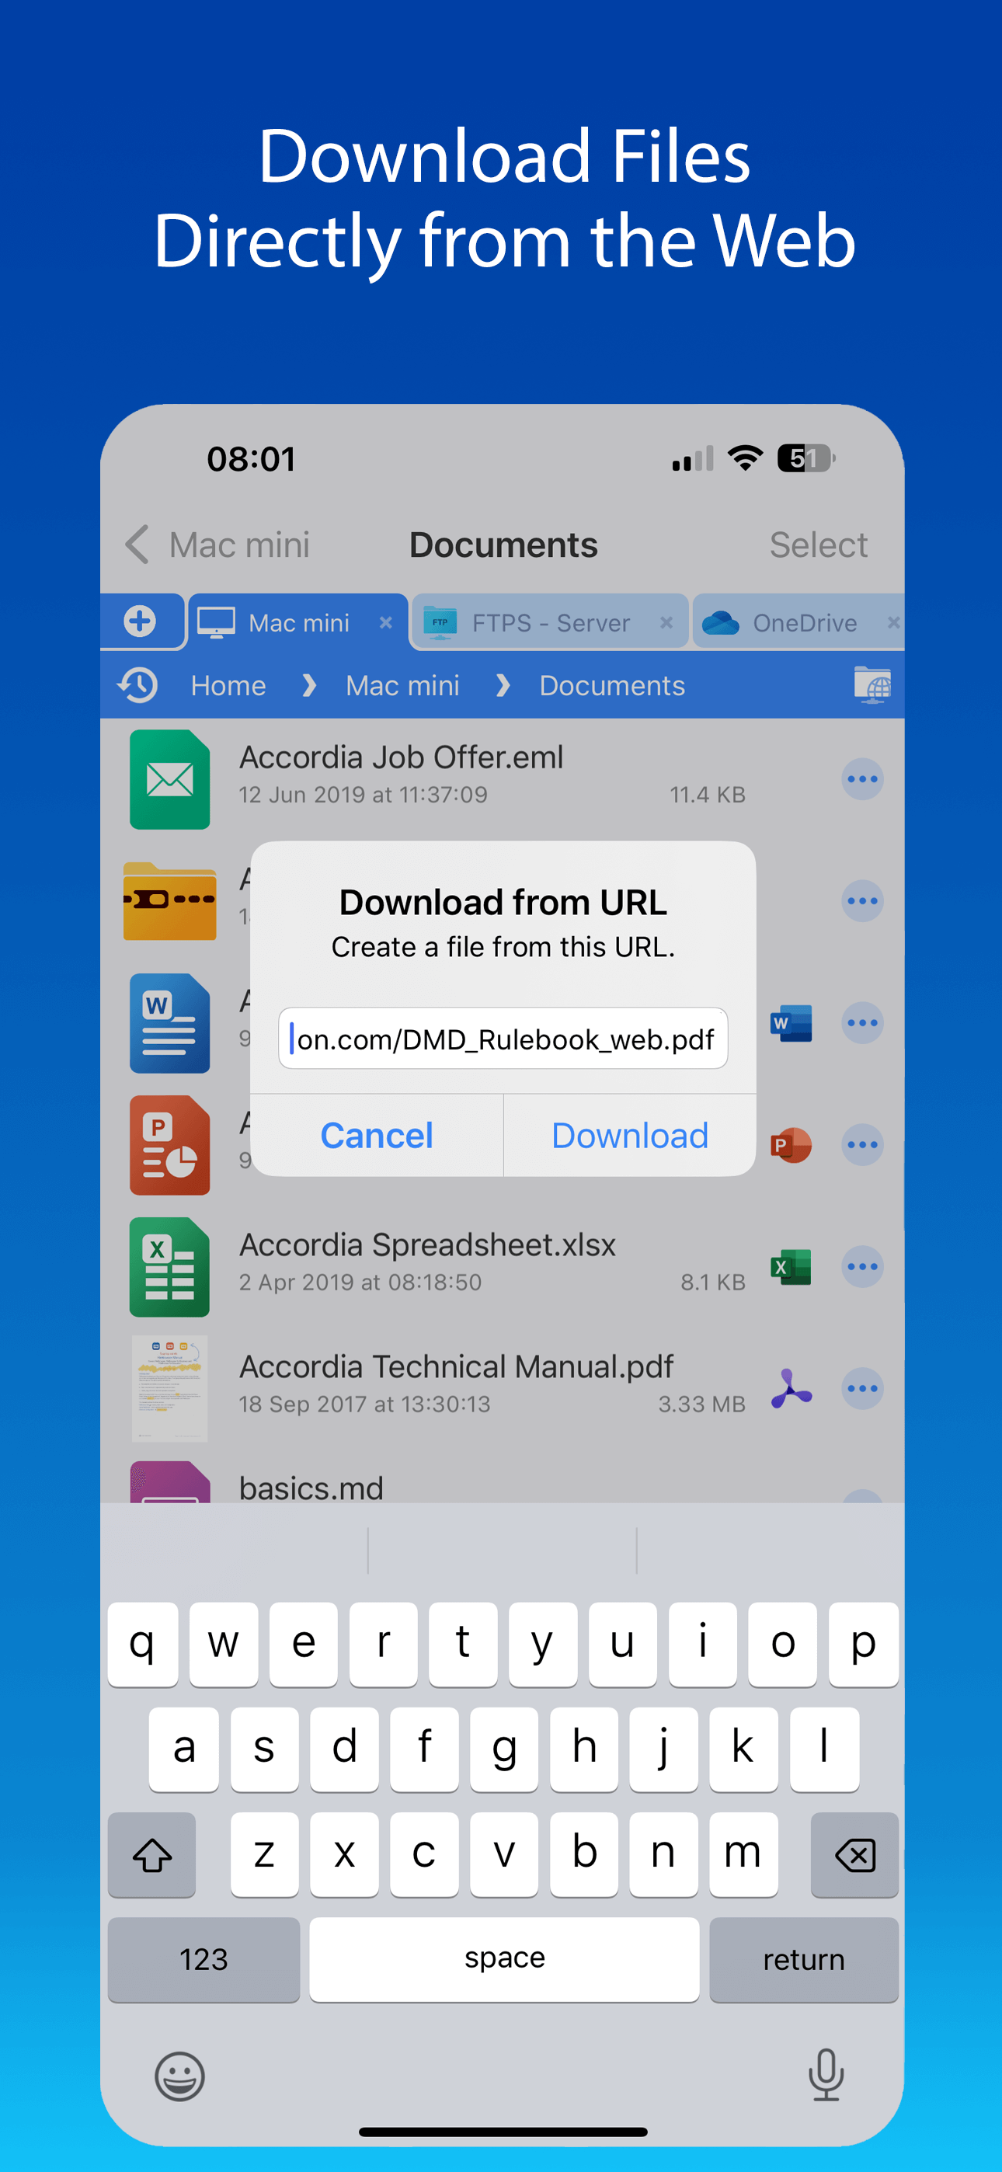Cancel the Download from URL dialog
This screenshot has height=2172, width=1002.
click(x=376, y=1136)
